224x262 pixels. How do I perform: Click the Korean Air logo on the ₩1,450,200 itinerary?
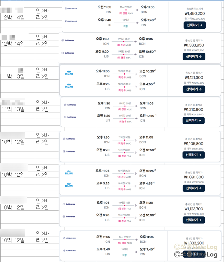coord(71,8)
